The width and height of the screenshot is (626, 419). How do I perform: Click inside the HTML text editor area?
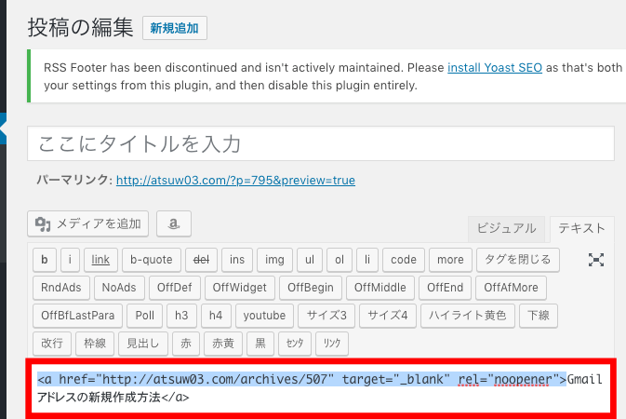tap(321, 388)
